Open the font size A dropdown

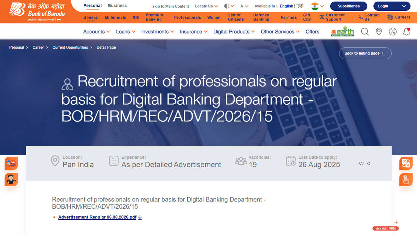[244, 6]
